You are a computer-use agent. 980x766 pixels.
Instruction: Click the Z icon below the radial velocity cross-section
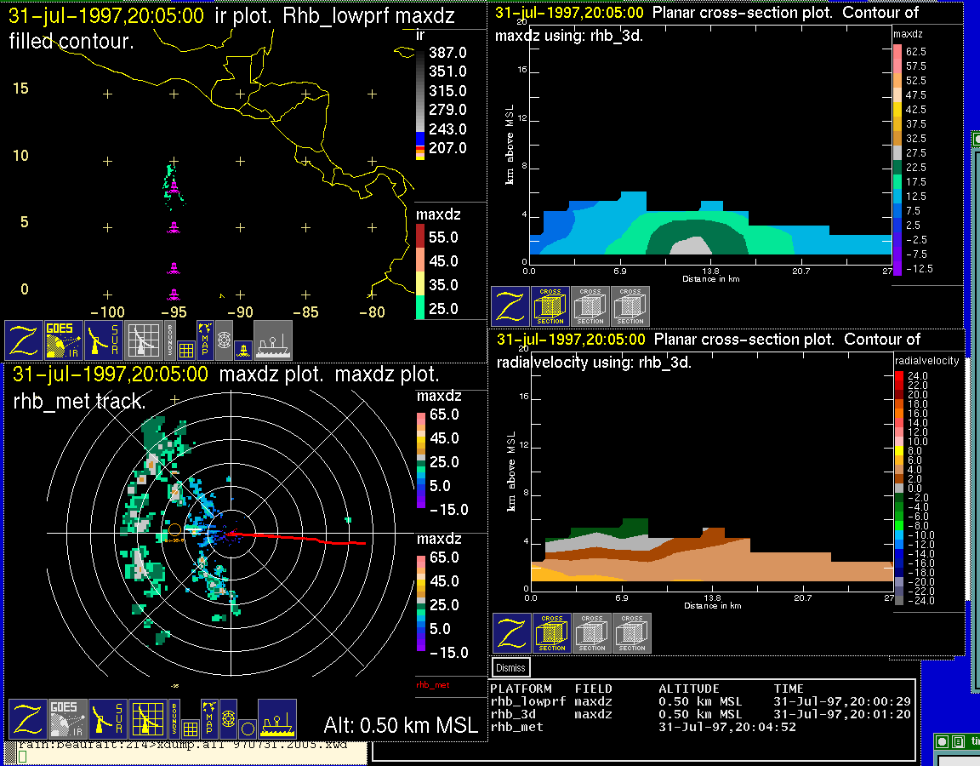[x=511, y=633]
